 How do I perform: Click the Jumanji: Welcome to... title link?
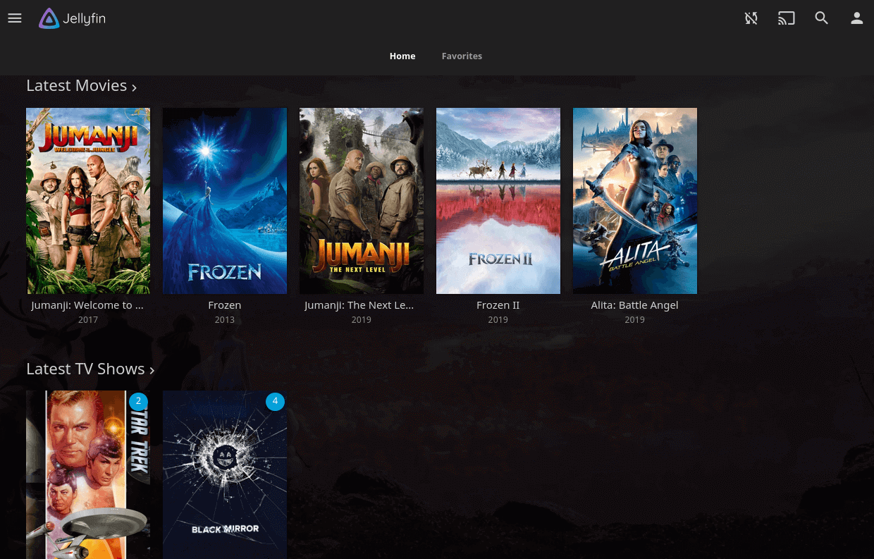tap(87, 305)
